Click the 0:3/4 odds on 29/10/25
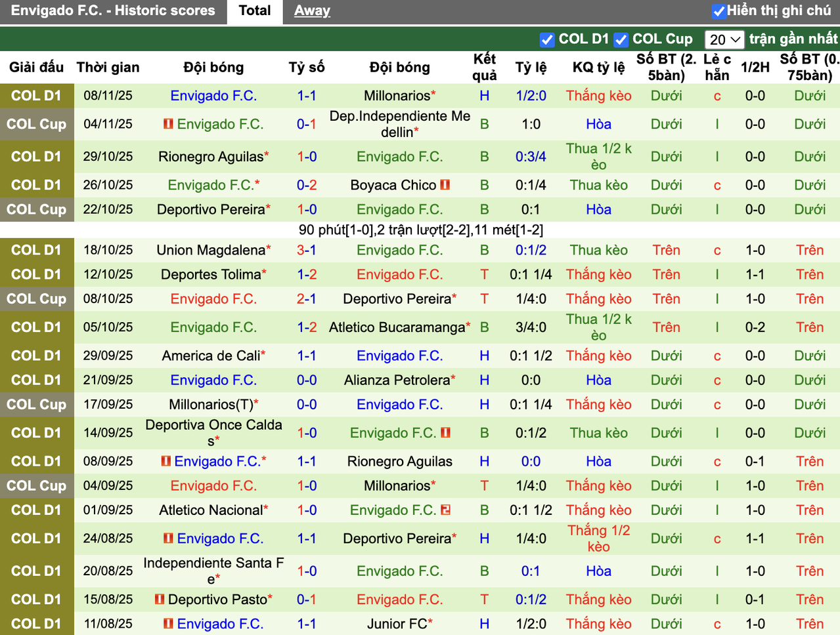 [531, 157]
